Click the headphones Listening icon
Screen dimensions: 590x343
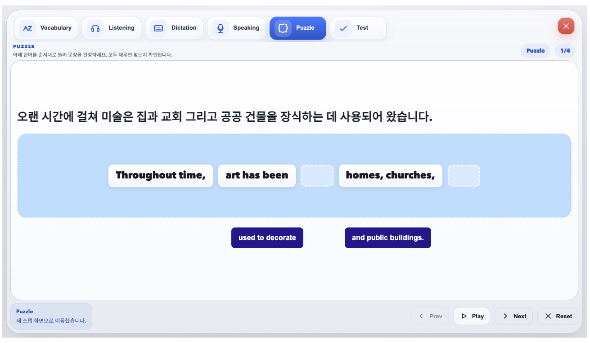click(x=95, y=28)
